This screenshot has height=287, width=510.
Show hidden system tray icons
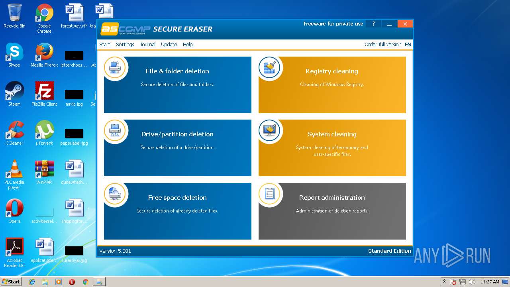coord(444,282)
